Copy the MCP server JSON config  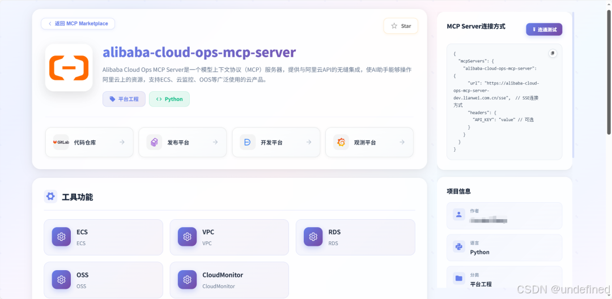tap(552, 53)
